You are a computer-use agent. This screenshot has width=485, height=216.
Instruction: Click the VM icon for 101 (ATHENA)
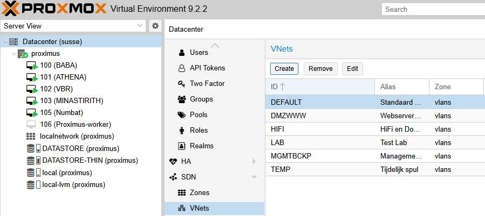[x=32, y=77]
